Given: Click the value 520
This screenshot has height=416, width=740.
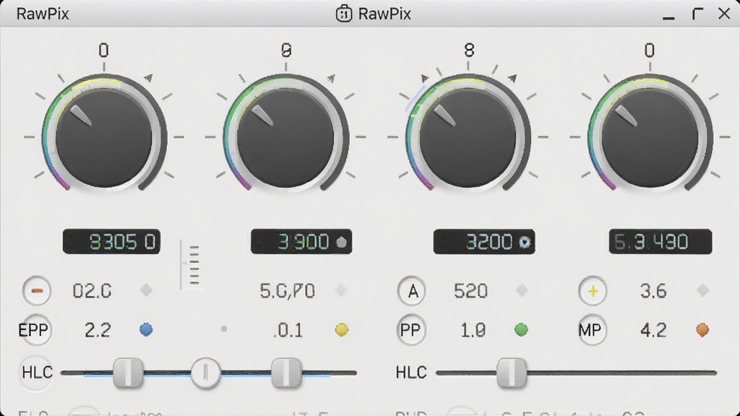Looking at the screenshot, I should (470, 291).
